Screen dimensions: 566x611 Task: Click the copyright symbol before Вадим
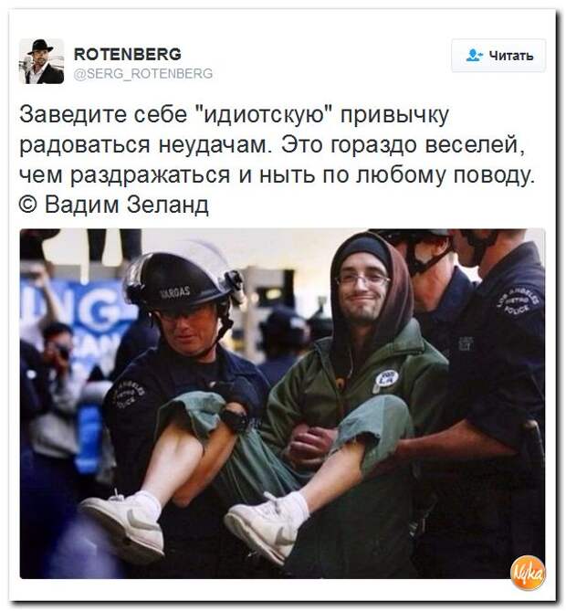[28, 205]
